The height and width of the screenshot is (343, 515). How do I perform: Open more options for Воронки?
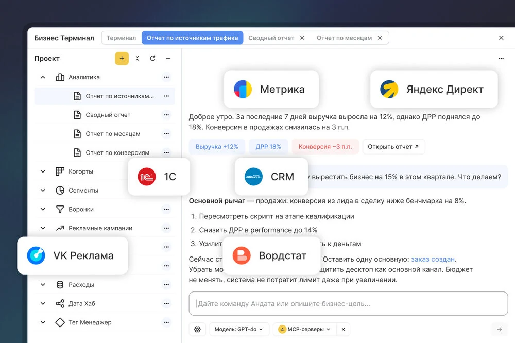166,209
